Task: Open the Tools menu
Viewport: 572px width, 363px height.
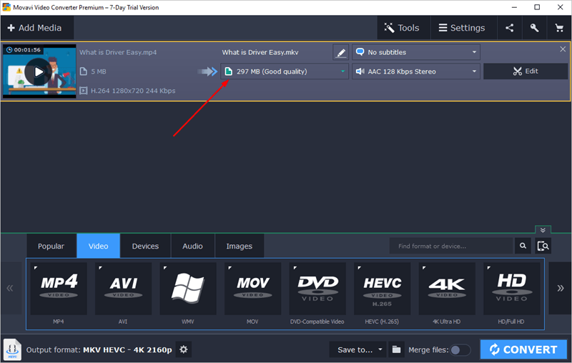Action: click(403, 28)
